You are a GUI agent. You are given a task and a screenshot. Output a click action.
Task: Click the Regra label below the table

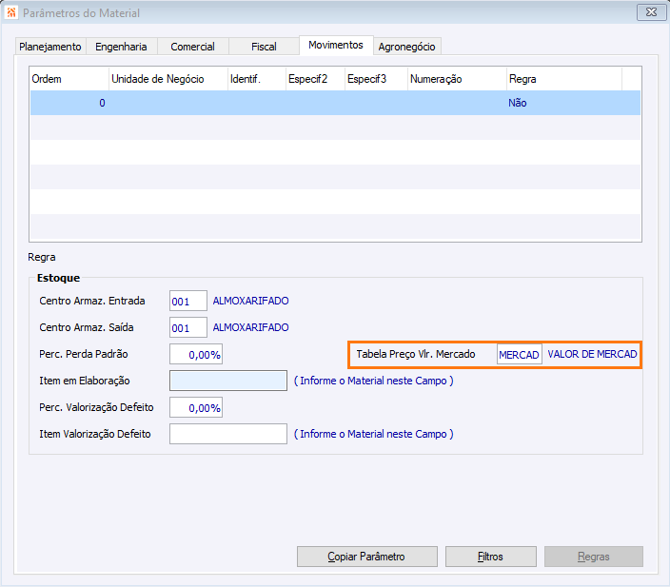[x=42, y=257]
